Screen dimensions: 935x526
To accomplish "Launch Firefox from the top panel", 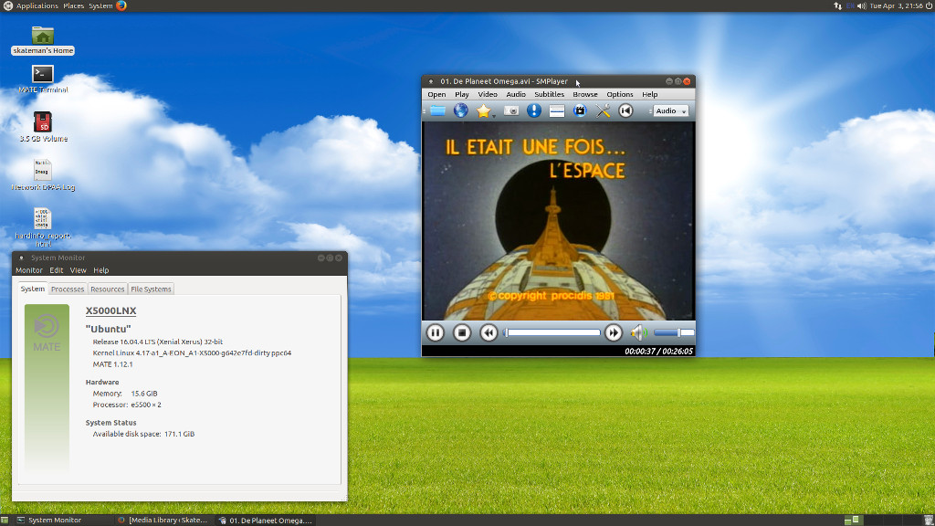I will (x=121, y=6).
